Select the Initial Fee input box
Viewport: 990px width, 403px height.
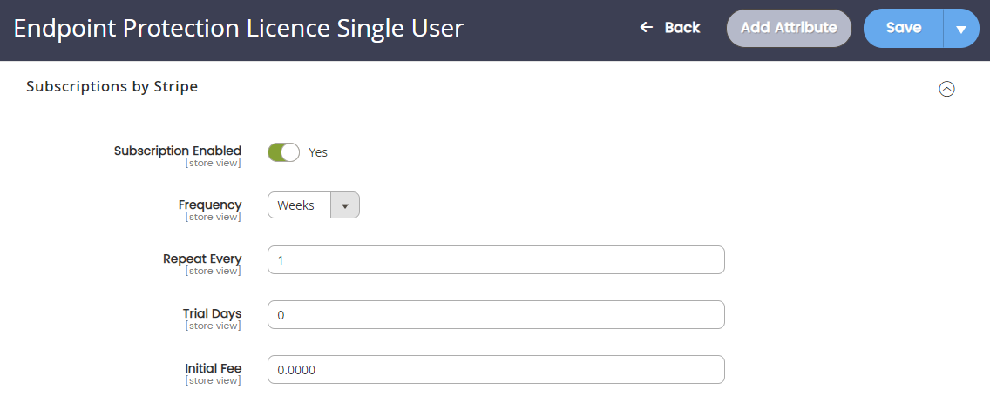496,370
